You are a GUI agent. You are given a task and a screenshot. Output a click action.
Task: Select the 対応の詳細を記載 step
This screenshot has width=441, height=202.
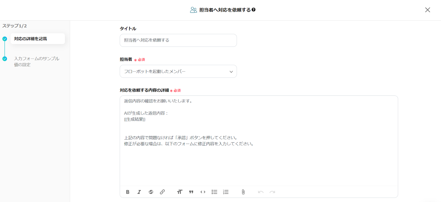point(38,39)
